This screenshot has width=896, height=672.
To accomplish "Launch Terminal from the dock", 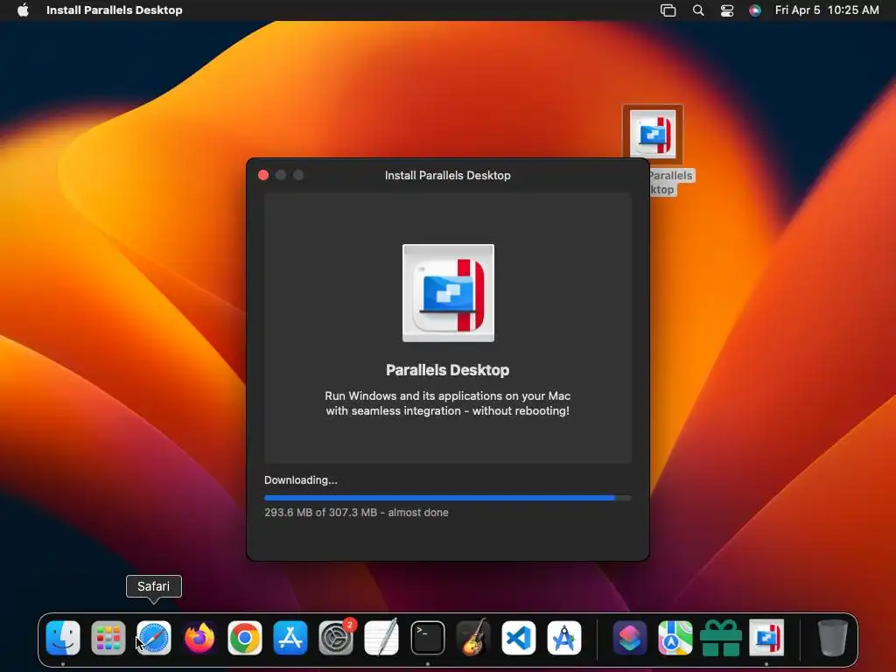I will point(427,637).
